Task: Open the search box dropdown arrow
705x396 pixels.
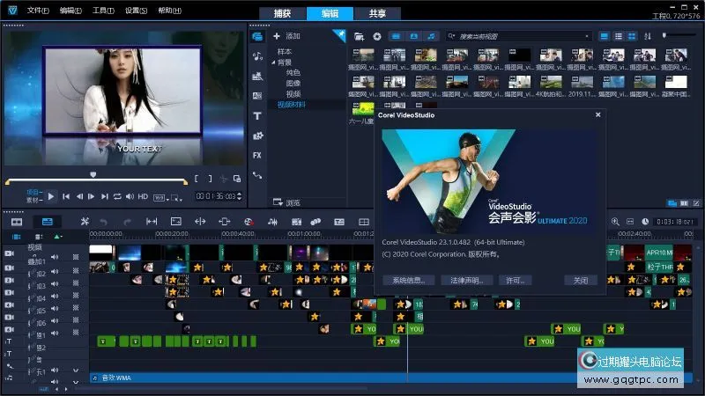Action: (453, 36)
